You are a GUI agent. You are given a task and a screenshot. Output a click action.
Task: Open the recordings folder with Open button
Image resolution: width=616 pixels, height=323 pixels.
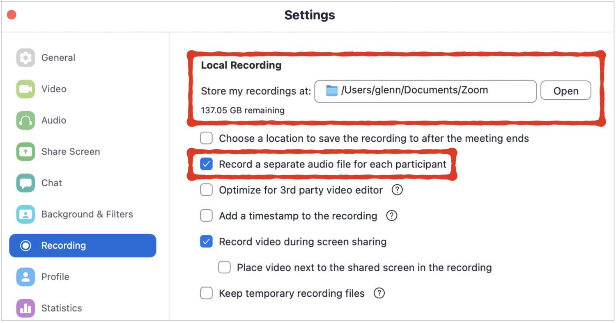click(x=565, y=91)
